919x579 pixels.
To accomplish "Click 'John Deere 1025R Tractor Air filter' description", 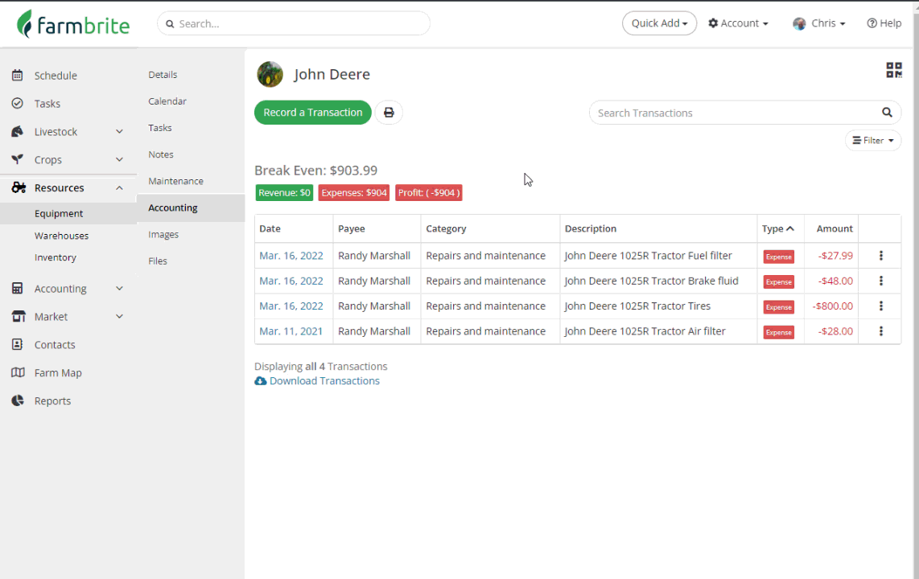I will point(645,331).
